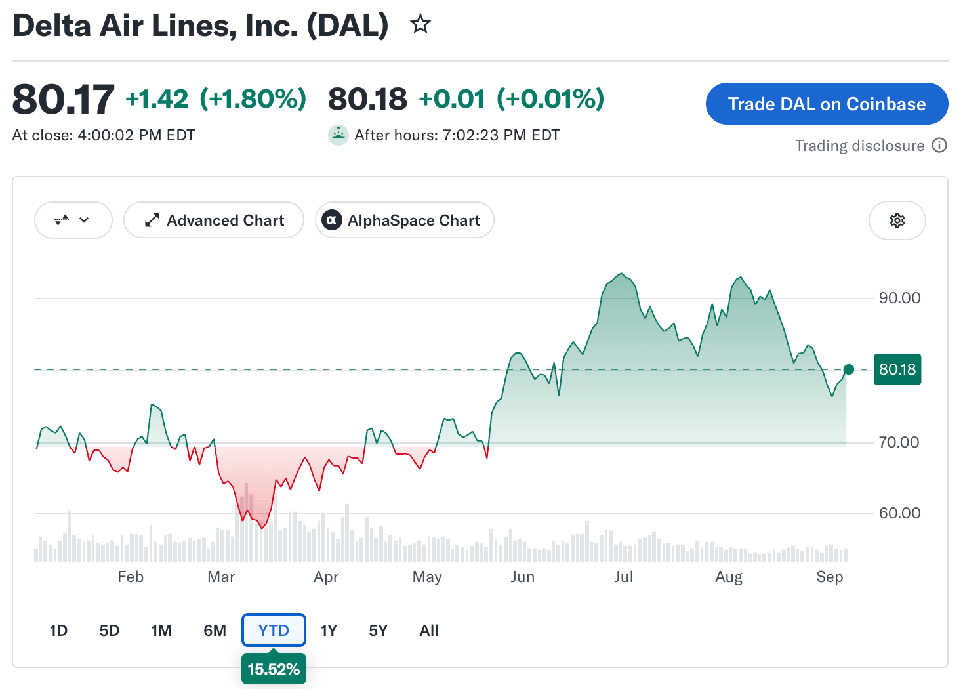Switch to the 6M range
The image size is (963, 689).
point(215,631)
